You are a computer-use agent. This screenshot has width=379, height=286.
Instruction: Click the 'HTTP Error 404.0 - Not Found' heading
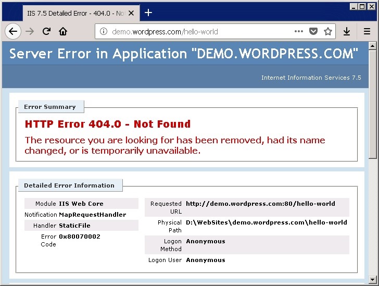coord(108,124)
